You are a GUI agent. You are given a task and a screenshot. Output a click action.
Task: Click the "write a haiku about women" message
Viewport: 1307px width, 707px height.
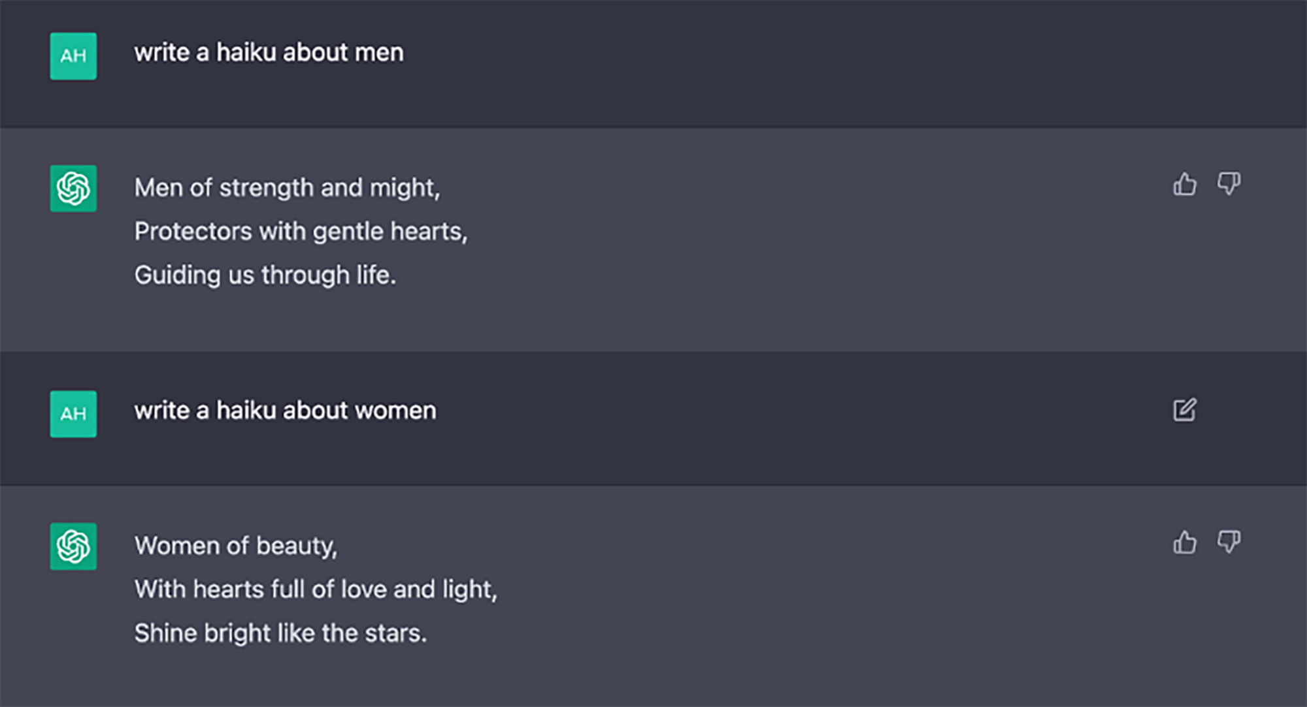(x=285, y=411)
